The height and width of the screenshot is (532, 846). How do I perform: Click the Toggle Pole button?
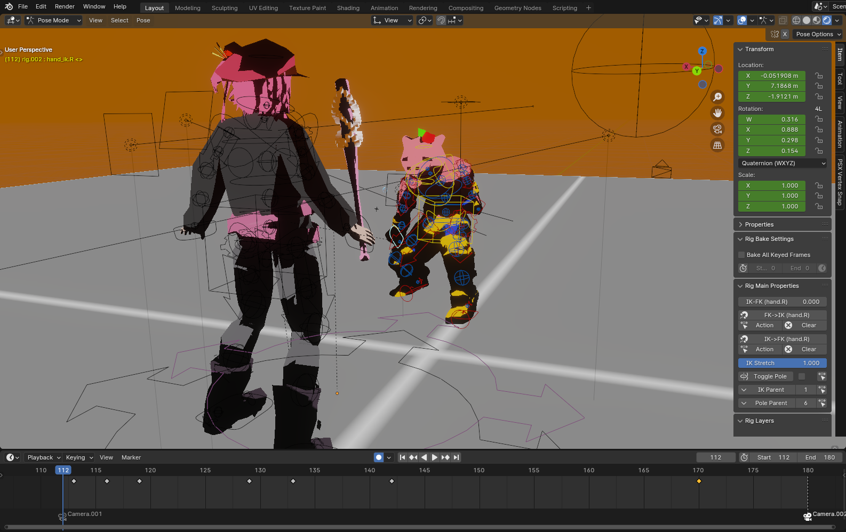click(x=765, y=376)
